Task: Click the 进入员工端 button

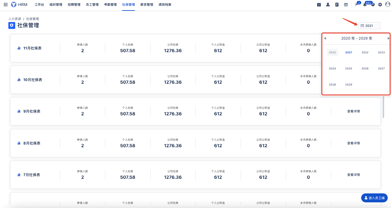Action: click(x=374, y=198)
